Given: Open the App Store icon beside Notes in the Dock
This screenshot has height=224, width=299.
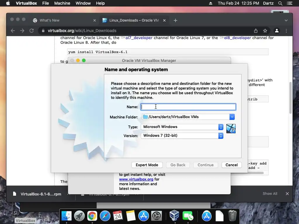Looking at the screenshot, I should coord(144,216).
